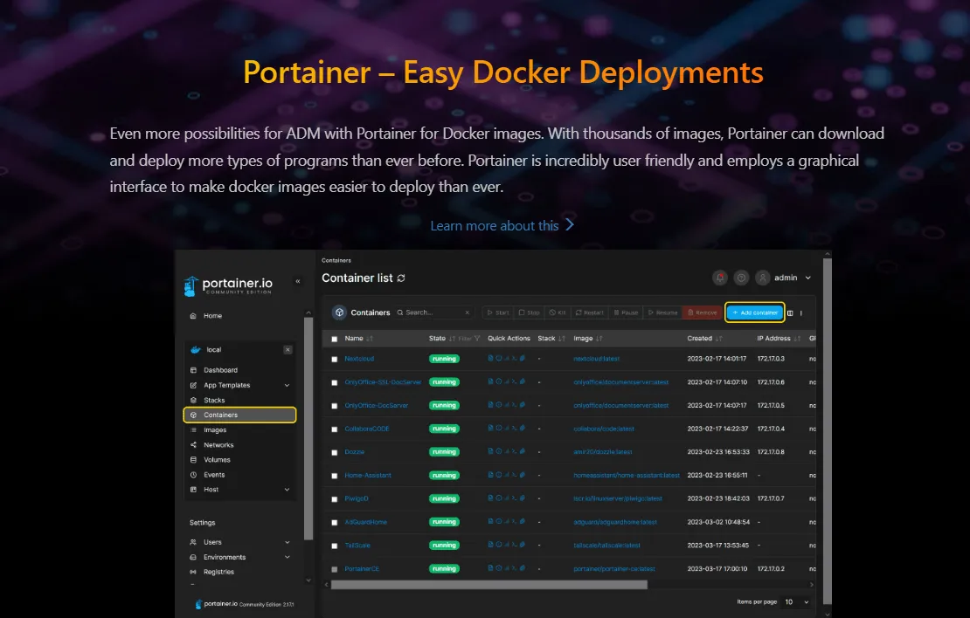The image size is (970, 618).
Task: Click the red Remove button
Action: click(x=703, y=312)
